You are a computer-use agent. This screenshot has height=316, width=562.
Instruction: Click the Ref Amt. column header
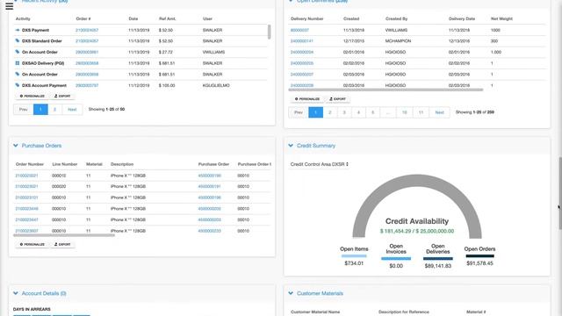click(x=167, y=18)
